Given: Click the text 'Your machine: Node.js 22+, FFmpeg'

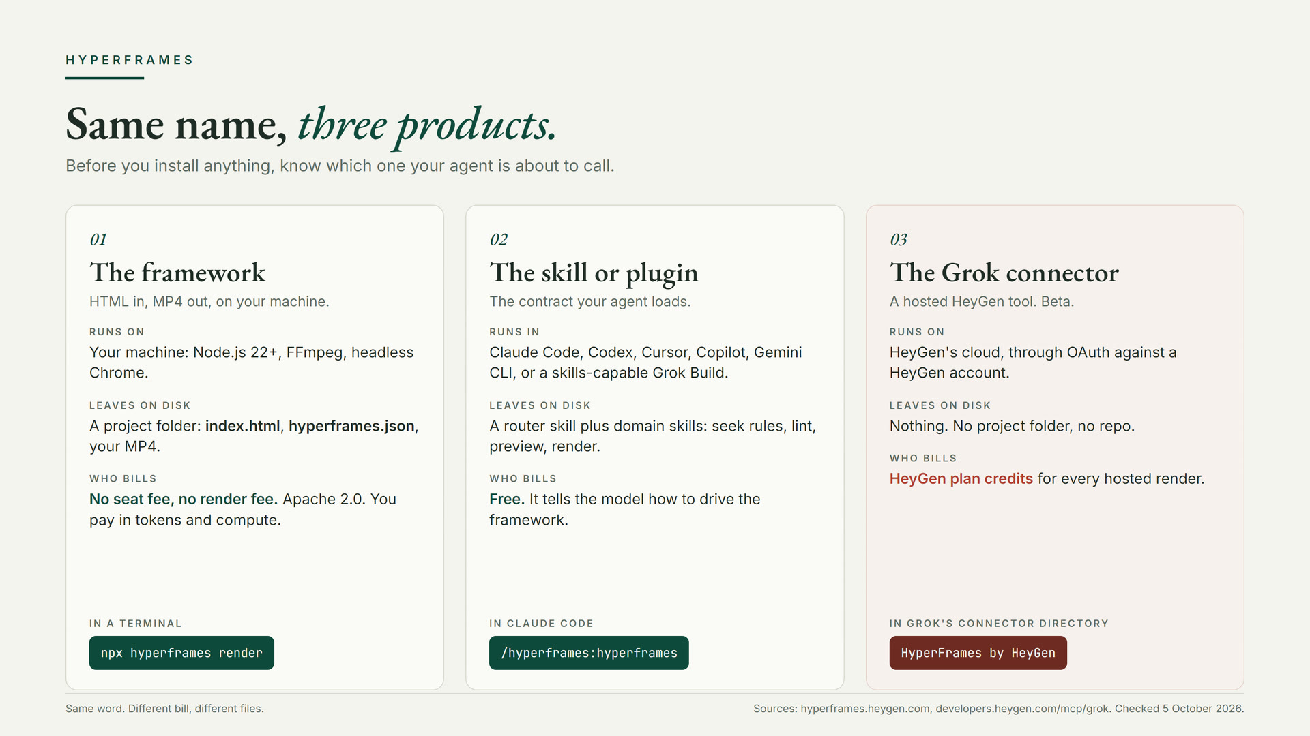Looking at the screenshot, I should click(x=218, y=352).
